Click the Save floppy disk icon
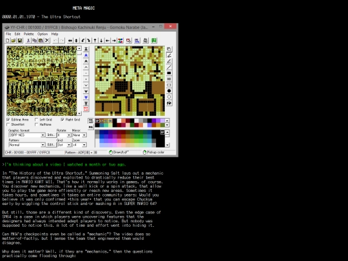This screenshot has height=261, width=348. pyautogui.click(x=20, y=41)
